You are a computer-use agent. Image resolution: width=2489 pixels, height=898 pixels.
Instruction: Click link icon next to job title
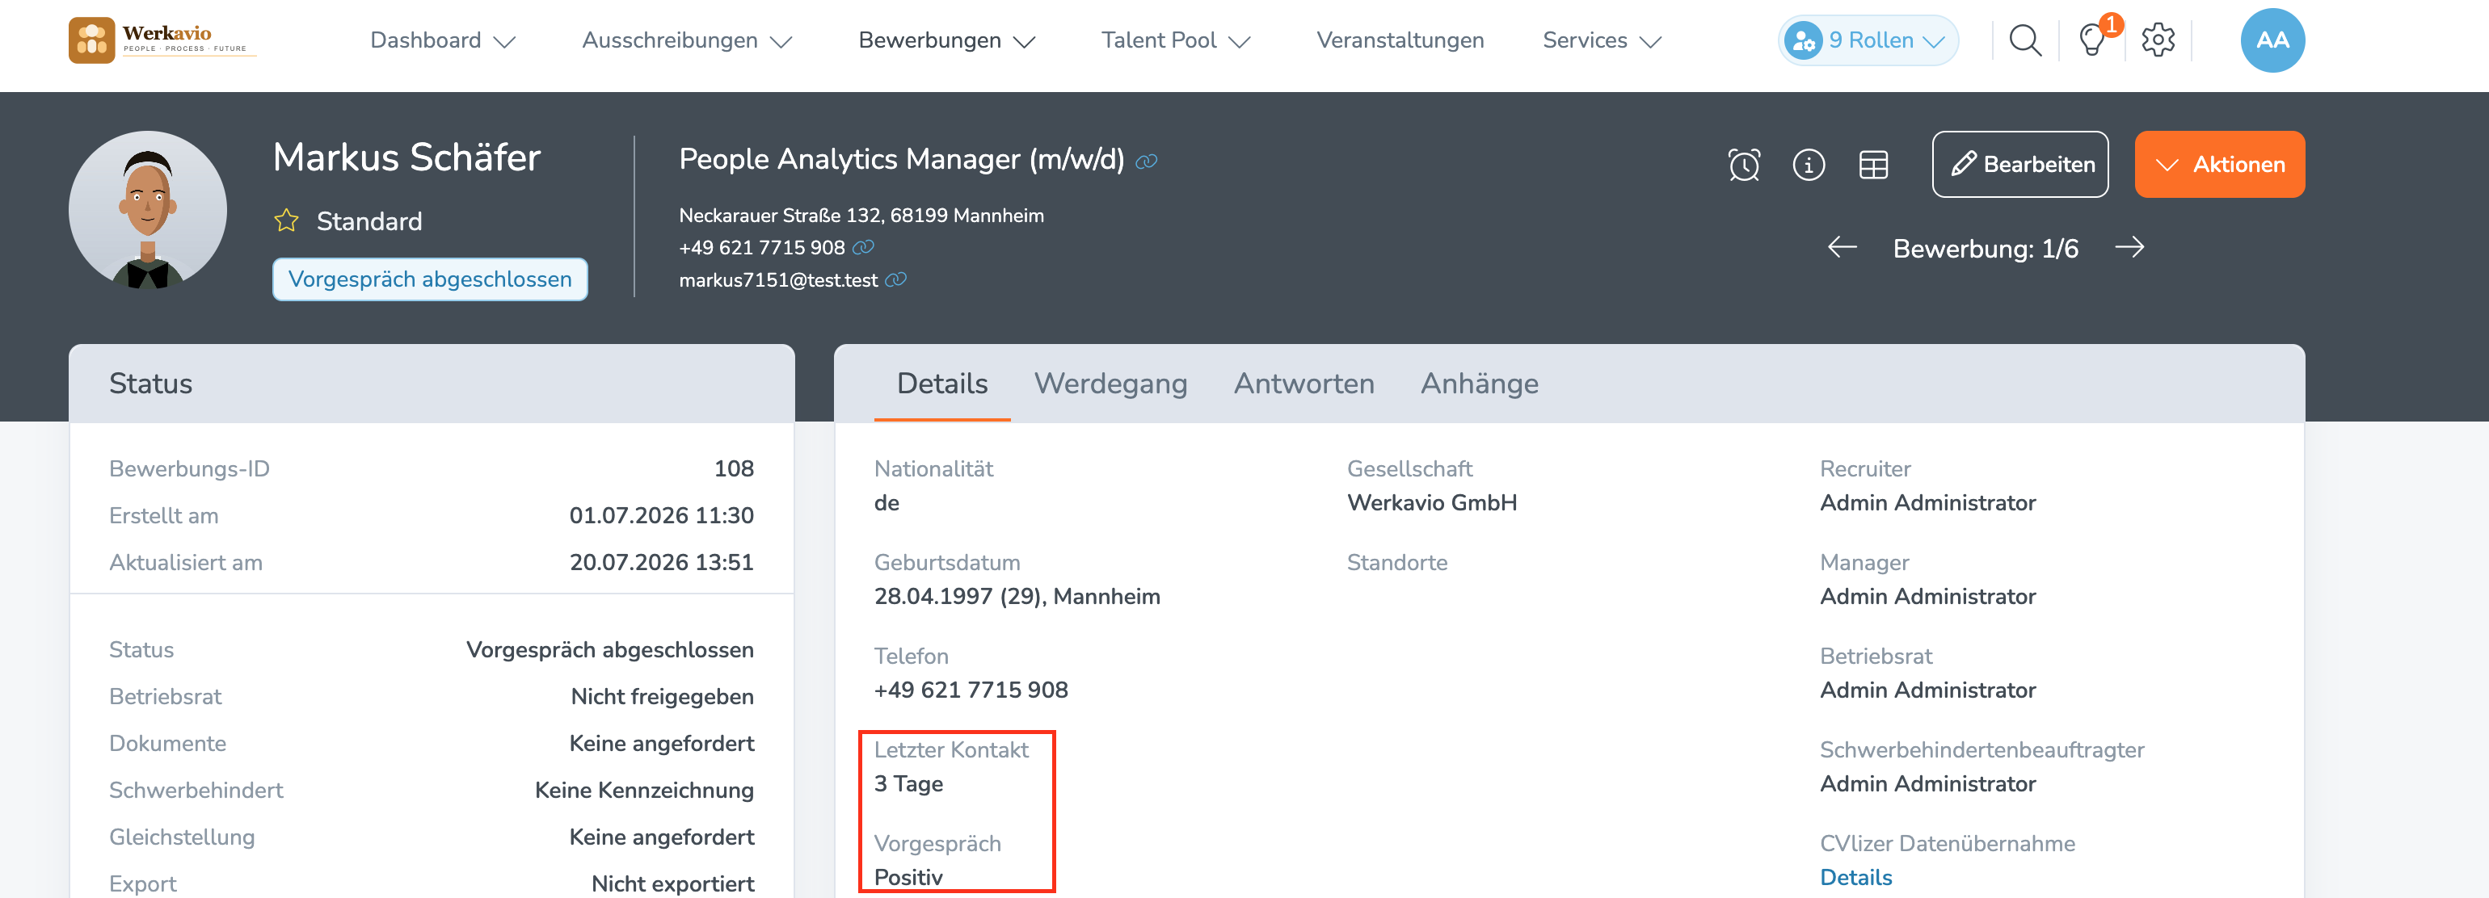tap(1146, 162)
